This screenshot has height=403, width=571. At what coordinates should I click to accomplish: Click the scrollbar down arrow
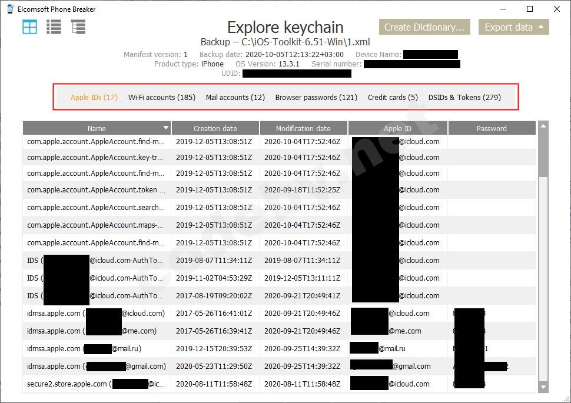pos(542,387)
